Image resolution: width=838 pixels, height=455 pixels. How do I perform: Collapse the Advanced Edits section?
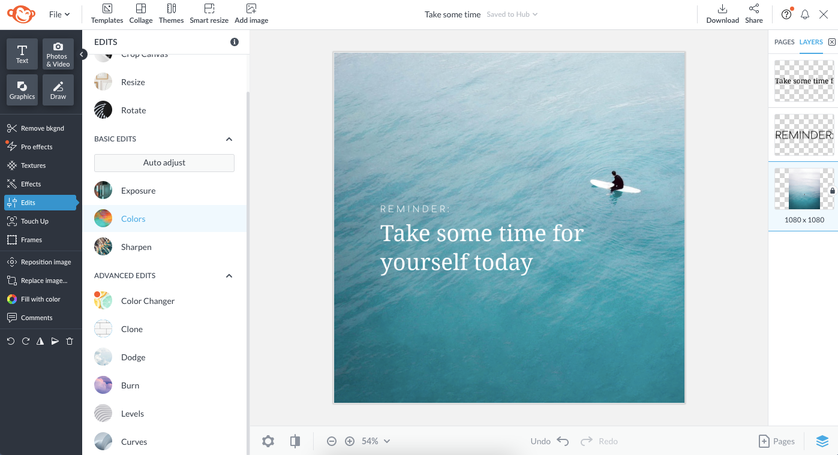tap(229, 276)
